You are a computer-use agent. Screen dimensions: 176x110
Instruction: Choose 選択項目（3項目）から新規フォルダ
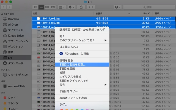pos(82,30)
